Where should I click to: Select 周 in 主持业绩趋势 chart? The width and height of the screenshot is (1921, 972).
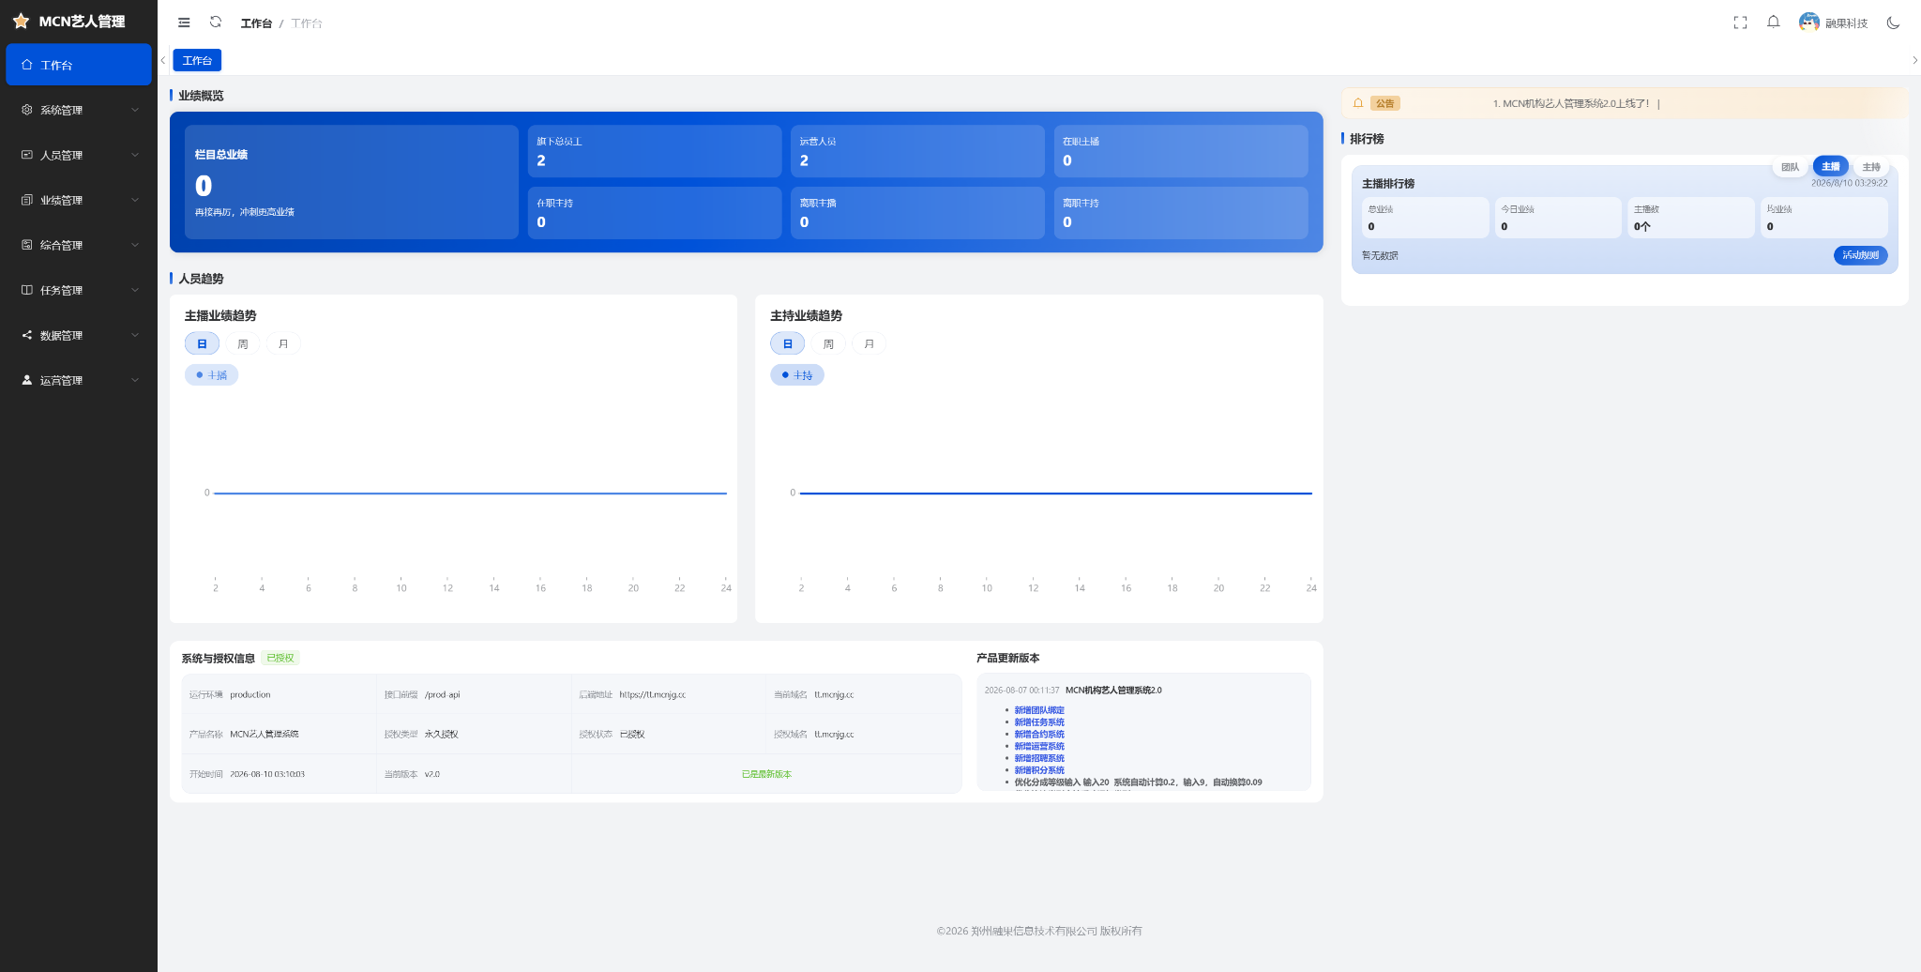tap(828, 344)
